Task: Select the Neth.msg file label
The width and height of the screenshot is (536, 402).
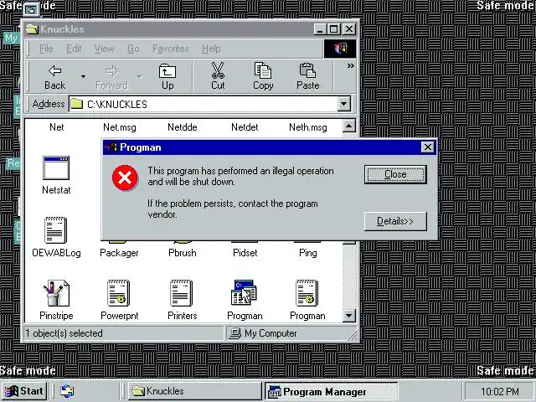Action: 308,127
